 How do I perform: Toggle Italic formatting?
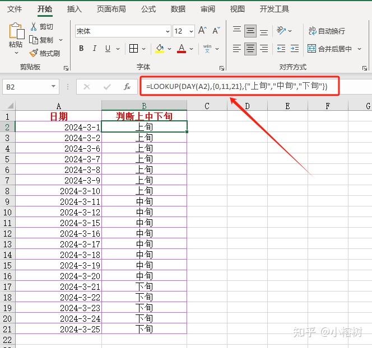pos(95,49)
